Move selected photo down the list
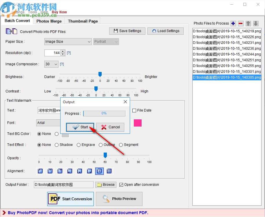 pos(256,23)
